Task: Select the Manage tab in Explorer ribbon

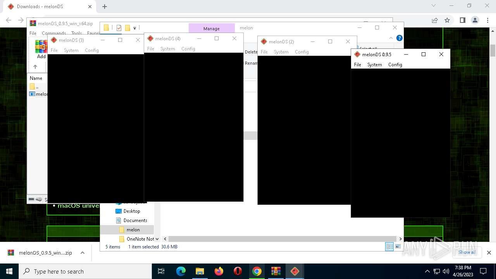Action: (212, 28)
